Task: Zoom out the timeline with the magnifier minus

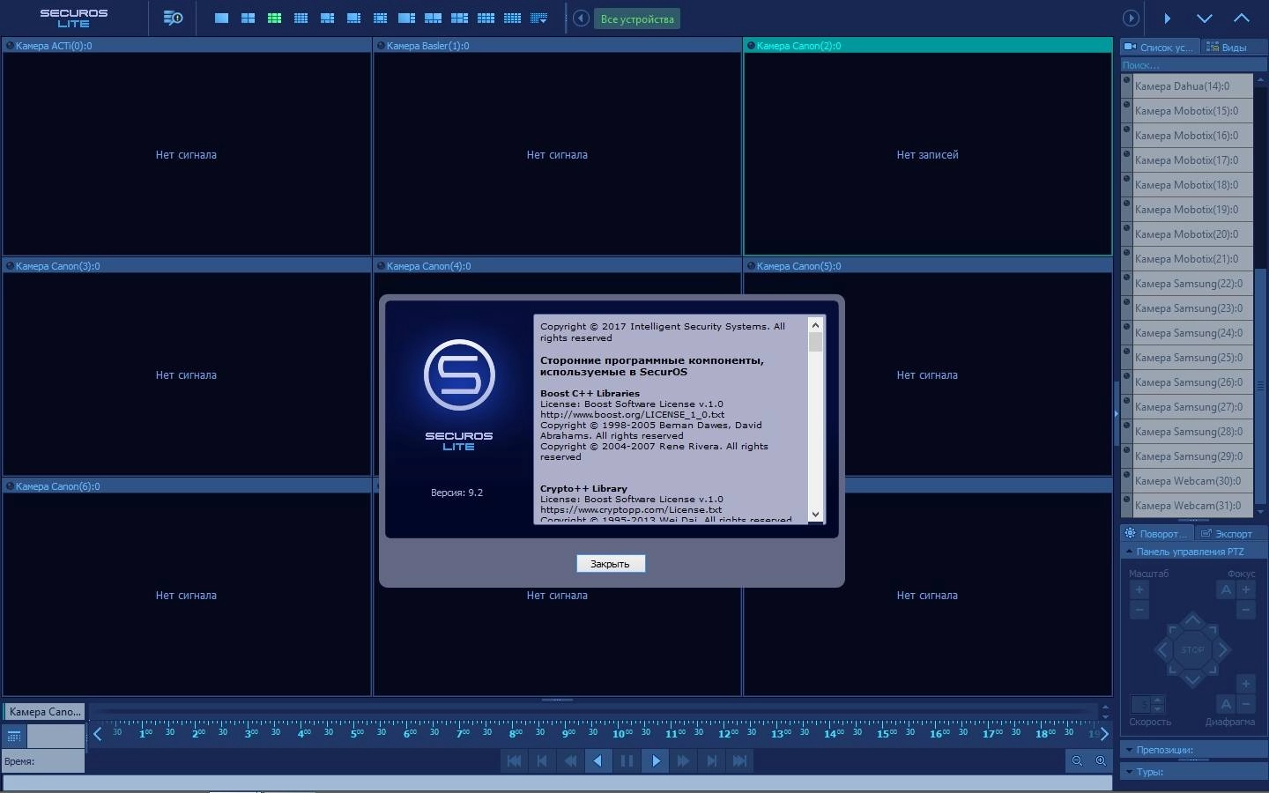Action: (1077, 760)
